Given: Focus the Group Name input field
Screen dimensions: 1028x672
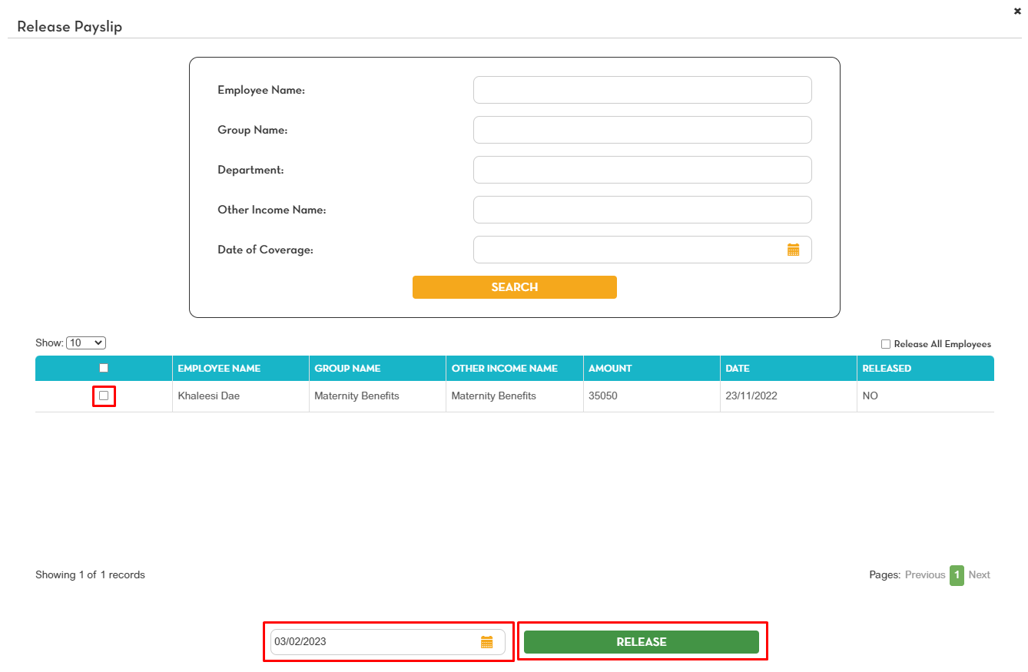Looking at the screenshot, I should (642, 130).
